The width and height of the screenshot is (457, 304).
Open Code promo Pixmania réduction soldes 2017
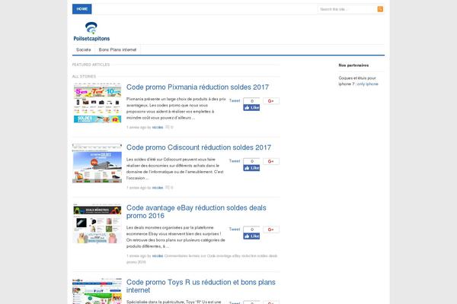click(x=197, y=87)
